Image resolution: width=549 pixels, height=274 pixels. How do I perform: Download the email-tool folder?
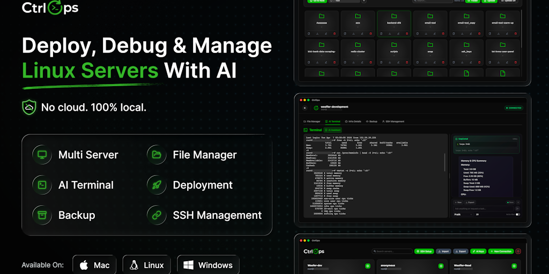point(426,34)
